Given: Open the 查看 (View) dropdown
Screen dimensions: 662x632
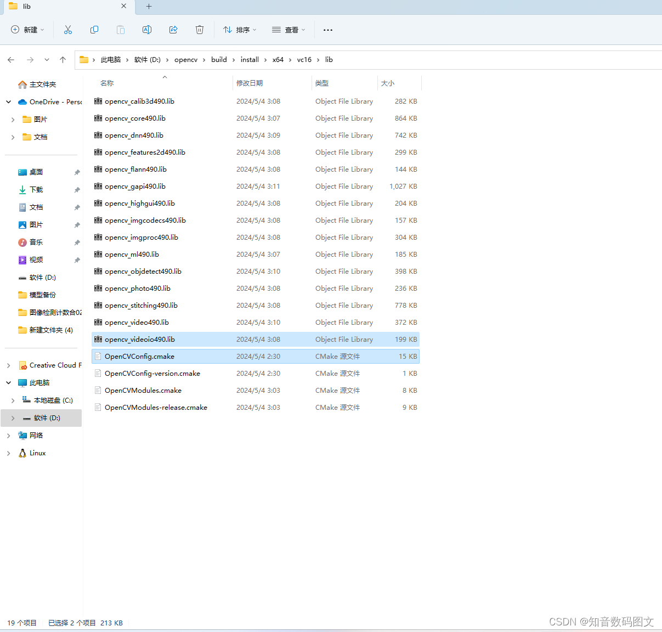Looking at the screenshot, I should click(288, 30).
